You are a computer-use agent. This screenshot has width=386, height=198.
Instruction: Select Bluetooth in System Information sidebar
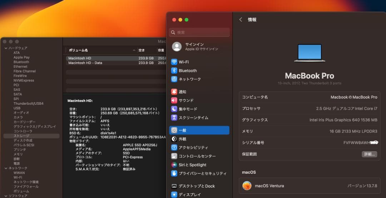tap(21, 62)
